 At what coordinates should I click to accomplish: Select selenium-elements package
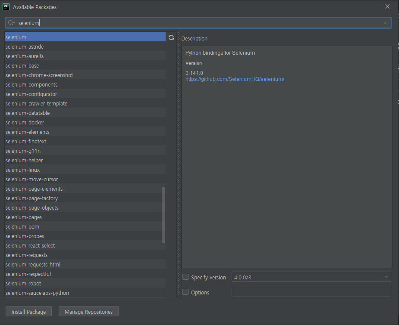85,132
